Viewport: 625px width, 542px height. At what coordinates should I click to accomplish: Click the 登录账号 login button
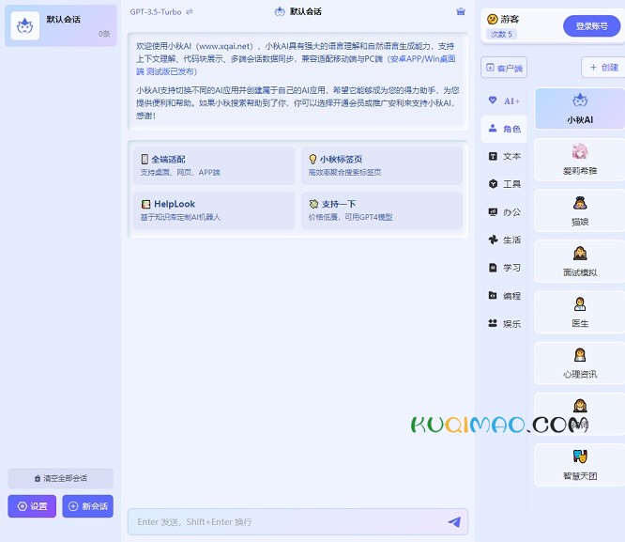(x=591, y=26)
